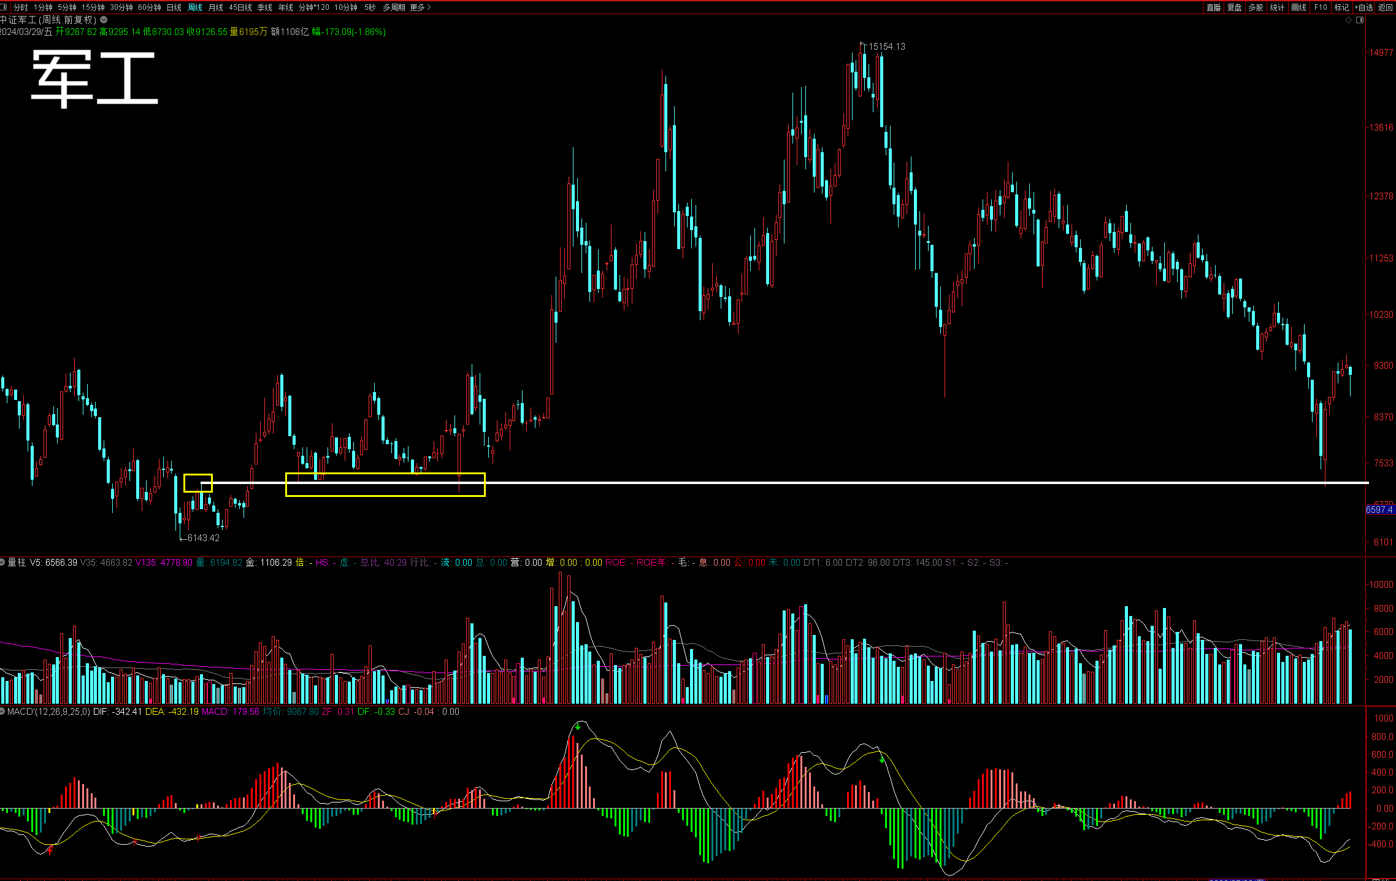Switch to the 10分钟 period tab

pos(346,7)
